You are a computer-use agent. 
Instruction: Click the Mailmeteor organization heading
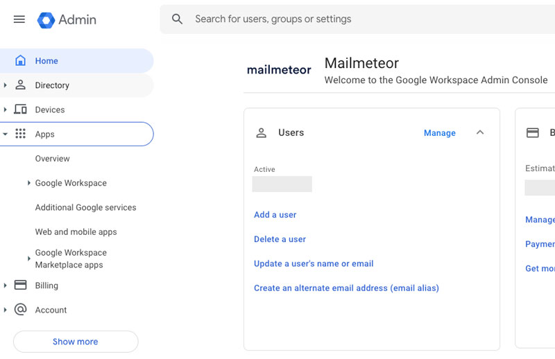point(361,63)
